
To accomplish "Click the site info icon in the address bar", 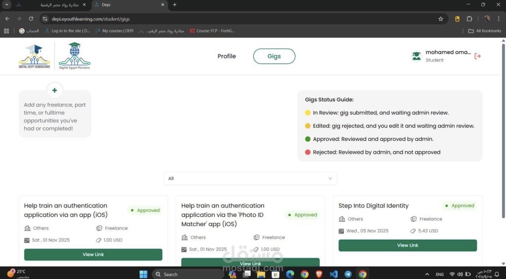I will [45, 19].
